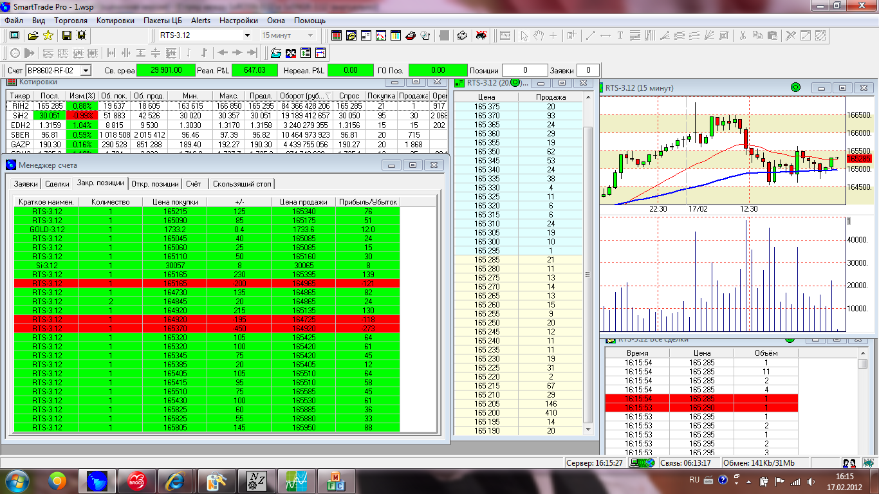Expand the Счет account combo box
The image size is (879, 494).
(86, 70)
